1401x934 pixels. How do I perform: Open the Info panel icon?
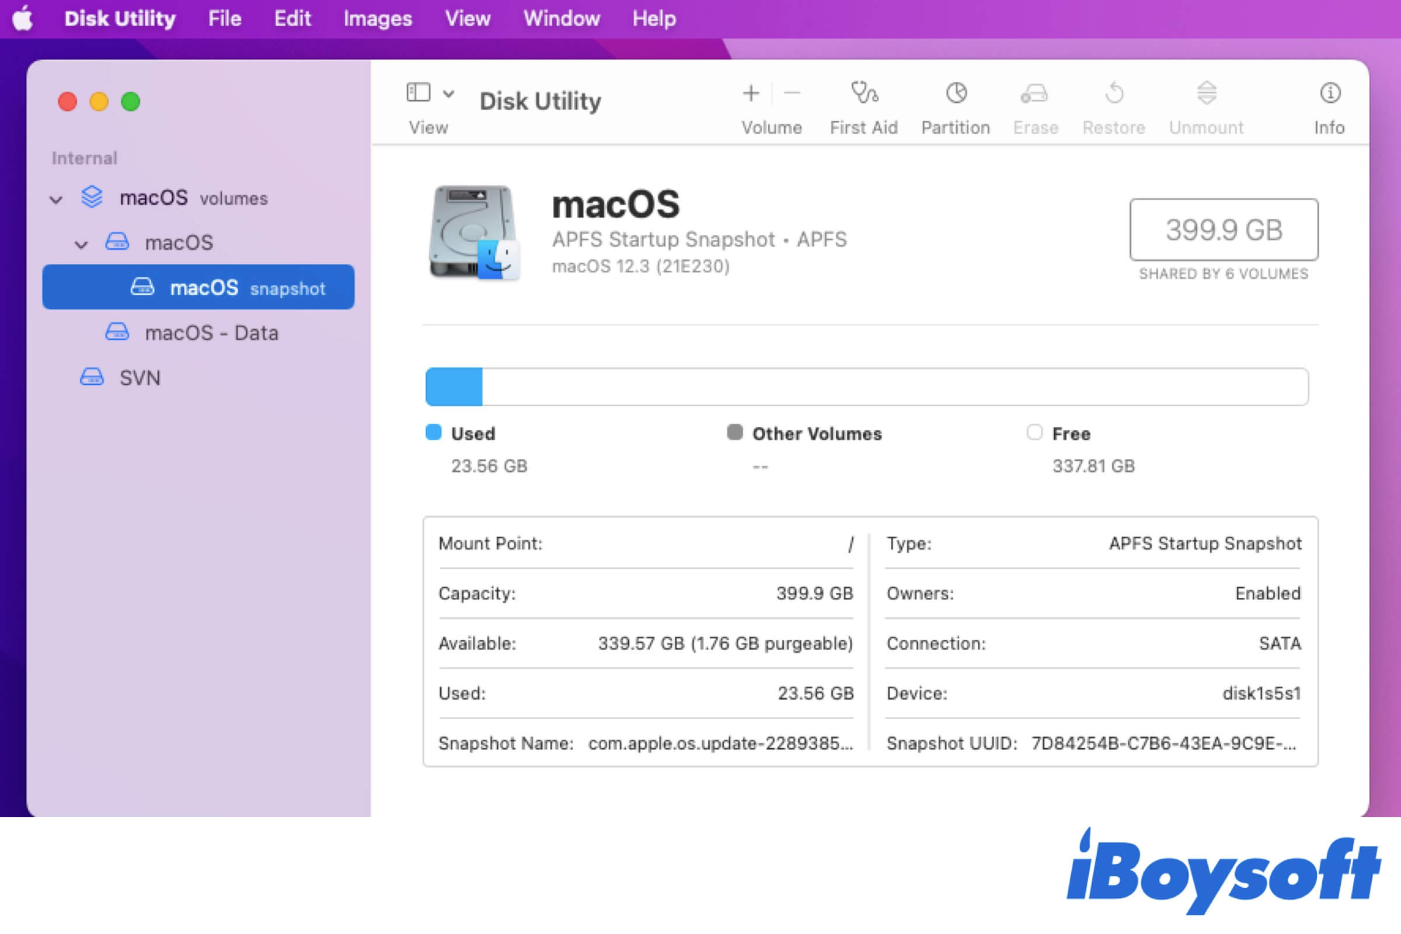1330,93
